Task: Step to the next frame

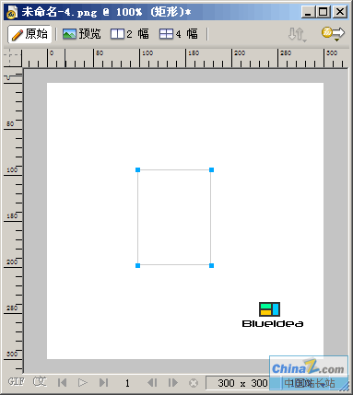Action: (x=173, y=382)
